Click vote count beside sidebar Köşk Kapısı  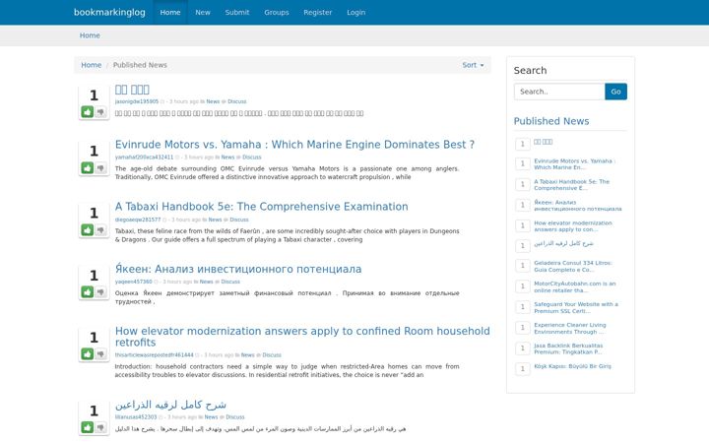point(522,369)
